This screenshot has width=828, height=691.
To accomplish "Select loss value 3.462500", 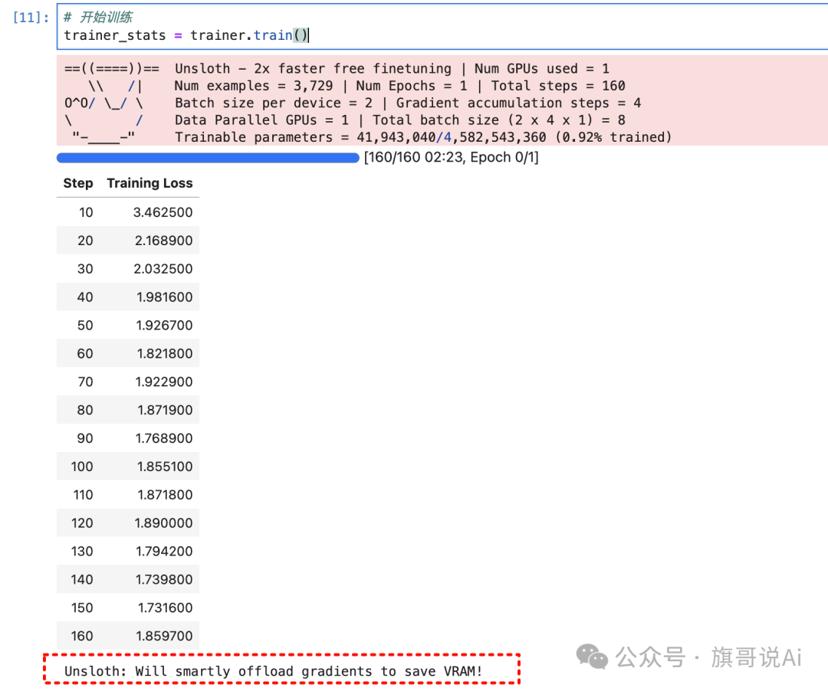I will 163,212.
